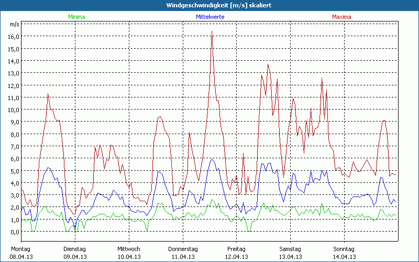The width and height of the screenshot is (419, 262).
Task: Click the '7,0' y-axis value
Action: click(15, 147)
